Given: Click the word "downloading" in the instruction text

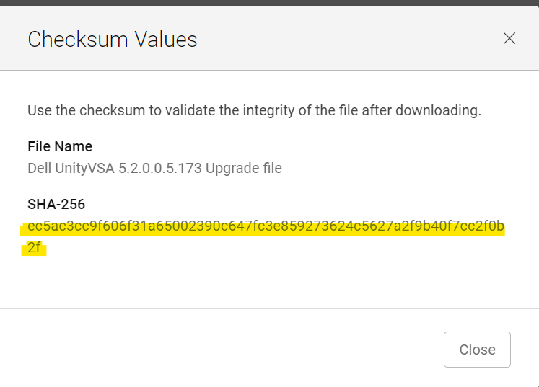Looking at the screenshot, I should point(443,111).
